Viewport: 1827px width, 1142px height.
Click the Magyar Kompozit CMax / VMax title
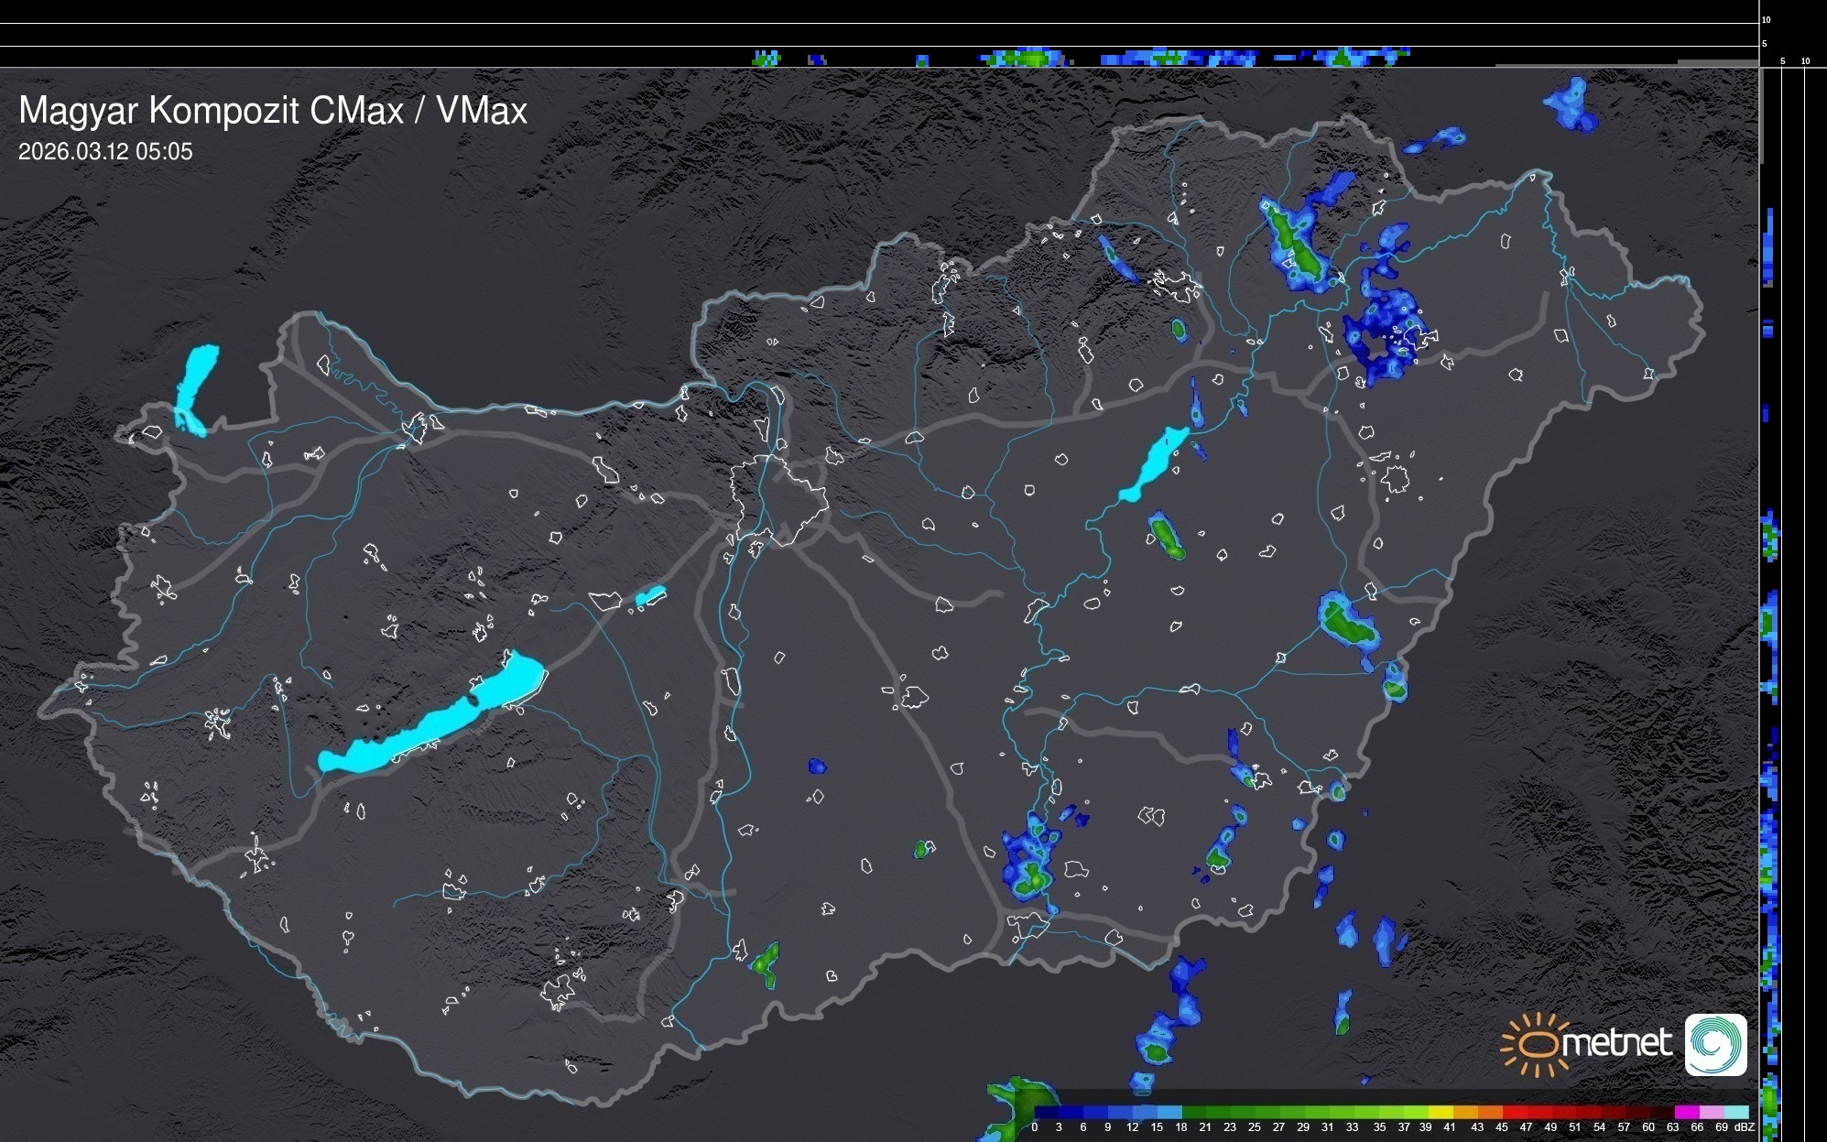point(273,111)
